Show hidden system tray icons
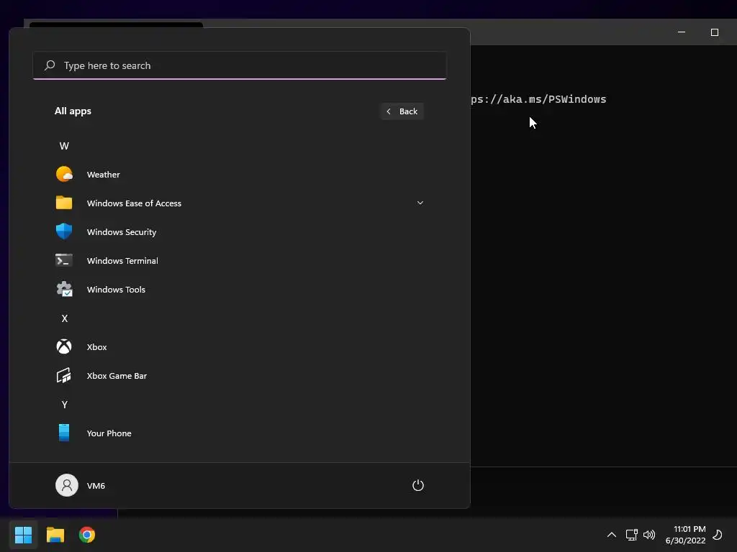This screenshot has width=737, height=552. (x=612, y=535)
